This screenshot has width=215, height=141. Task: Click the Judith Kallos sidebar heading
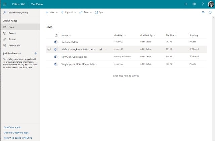[x=10, y=21]
